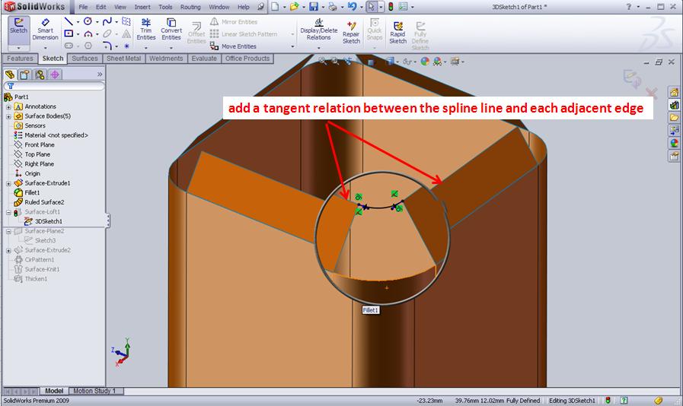Expand the Surface-Extrude1 node
This screenshot has width=683, height=406.
pos(8,183)
